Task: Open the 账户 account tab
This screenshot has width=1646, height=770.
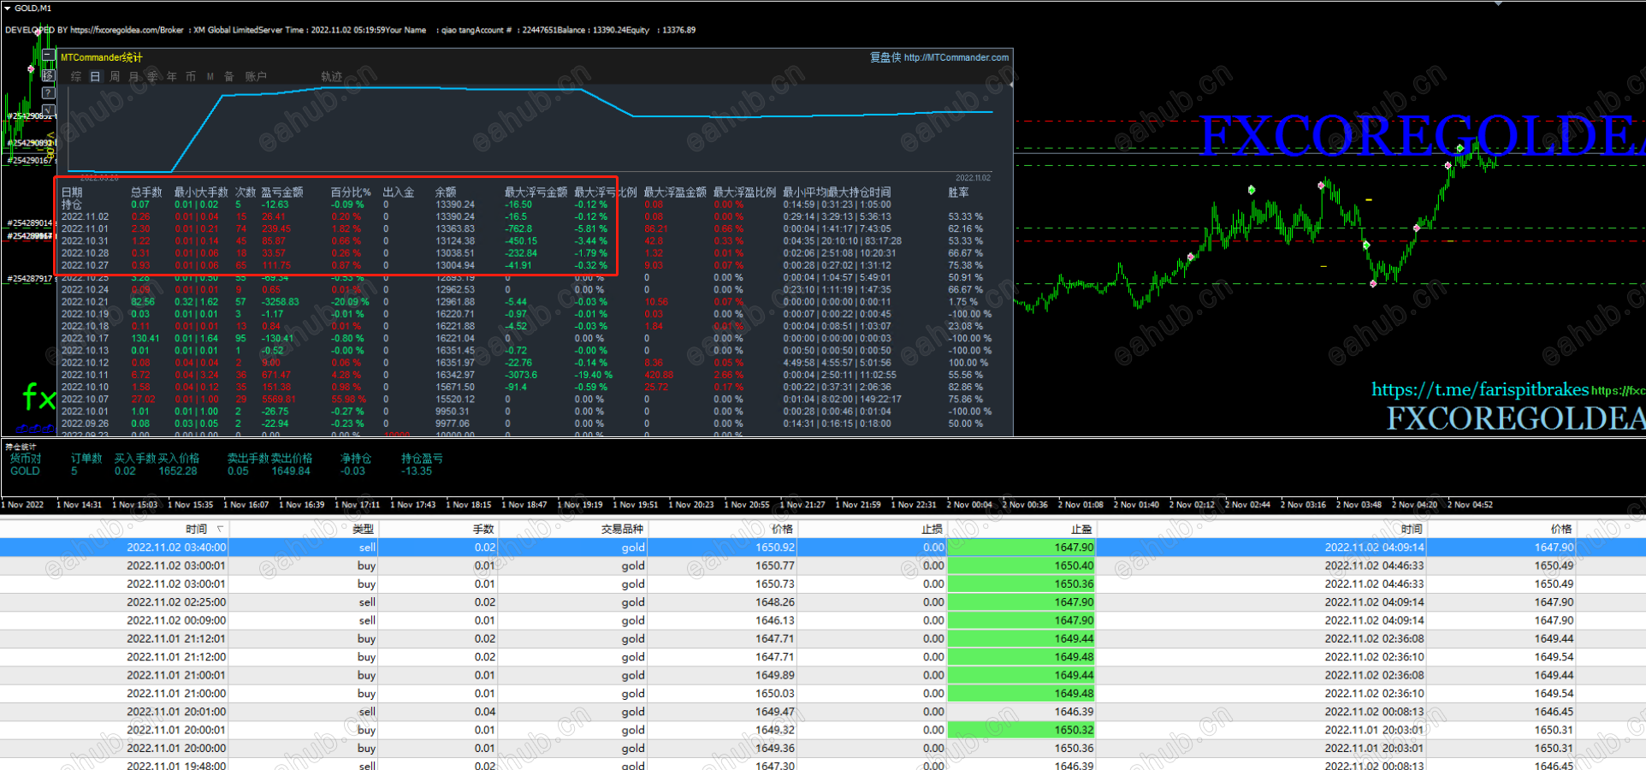Action: coord(256,77)
